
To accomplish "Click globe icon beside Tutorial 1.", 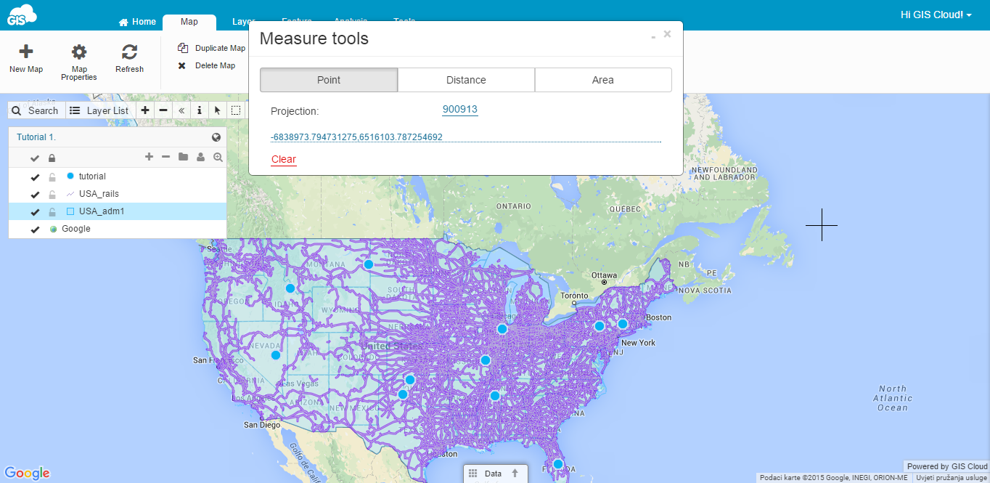I will [216, 137].
